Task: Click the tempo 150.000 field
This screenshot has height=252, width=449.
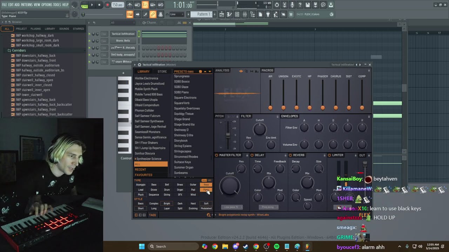Action: pyautogui.click(x=118, y=5)
